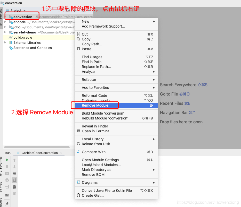The height and width of the screenshot is (207, 241).
Task: Toggle soft-wrap in the Run console
Action: pos(14,174)
